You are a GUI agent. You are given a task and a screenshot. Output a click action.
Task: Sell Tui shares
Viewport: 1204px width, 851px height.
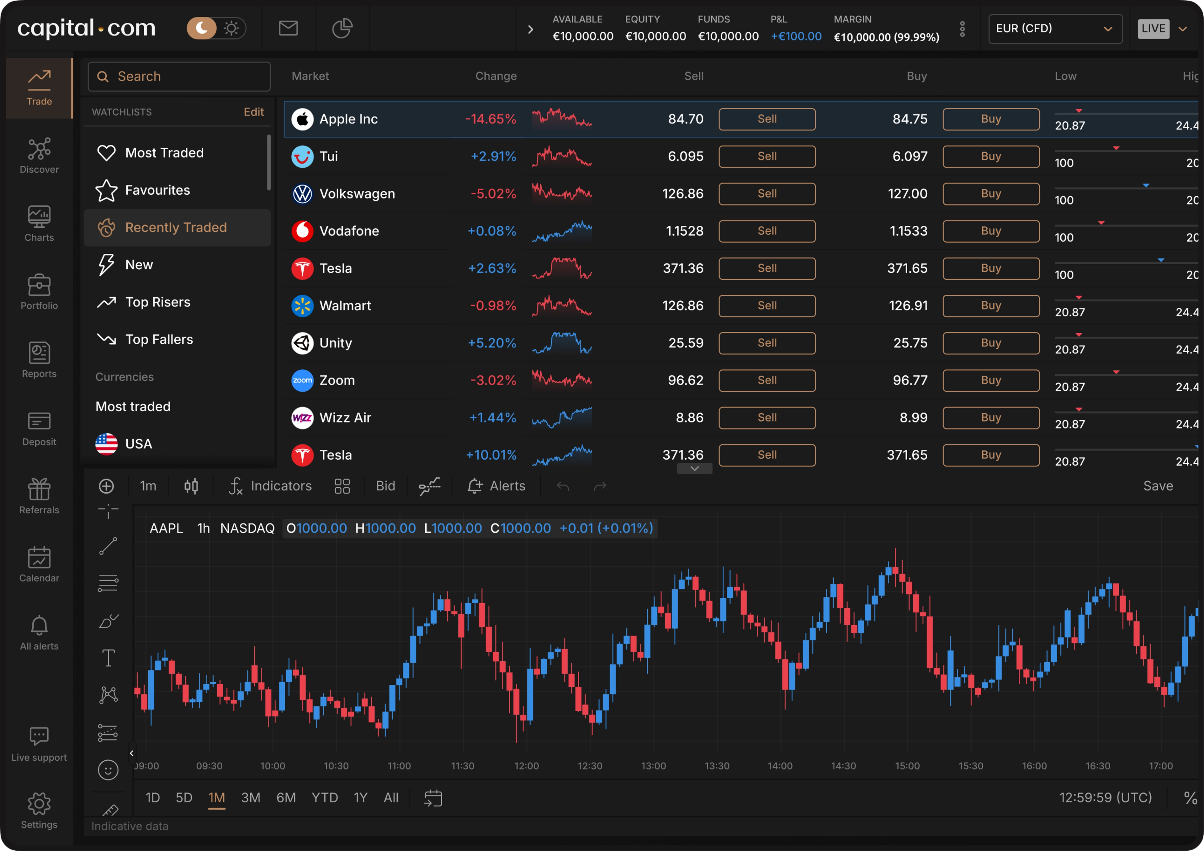(767, 156)
